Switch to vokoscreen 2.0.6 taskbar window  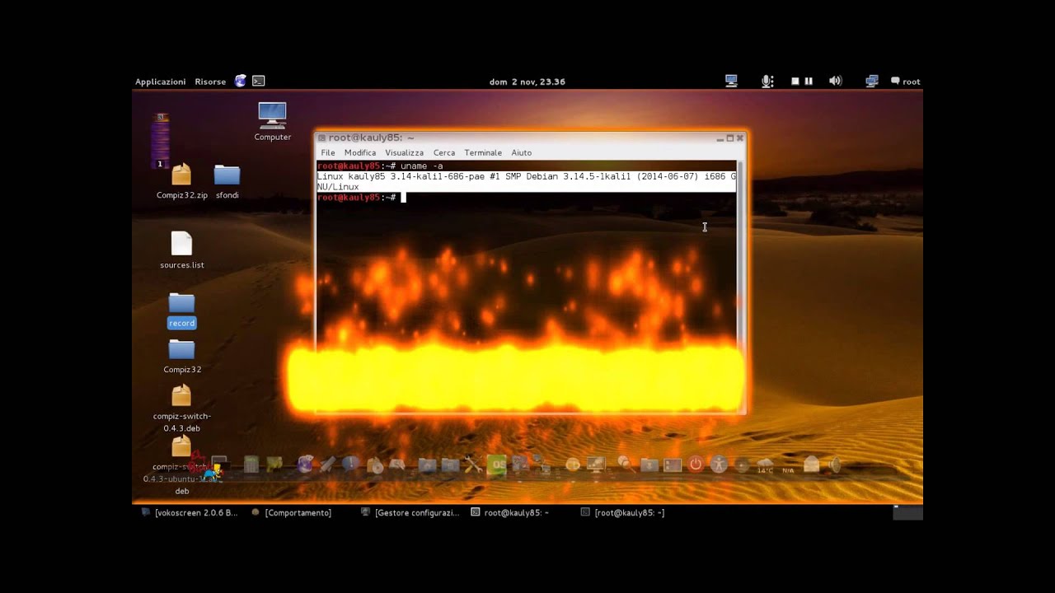[190, 512]
